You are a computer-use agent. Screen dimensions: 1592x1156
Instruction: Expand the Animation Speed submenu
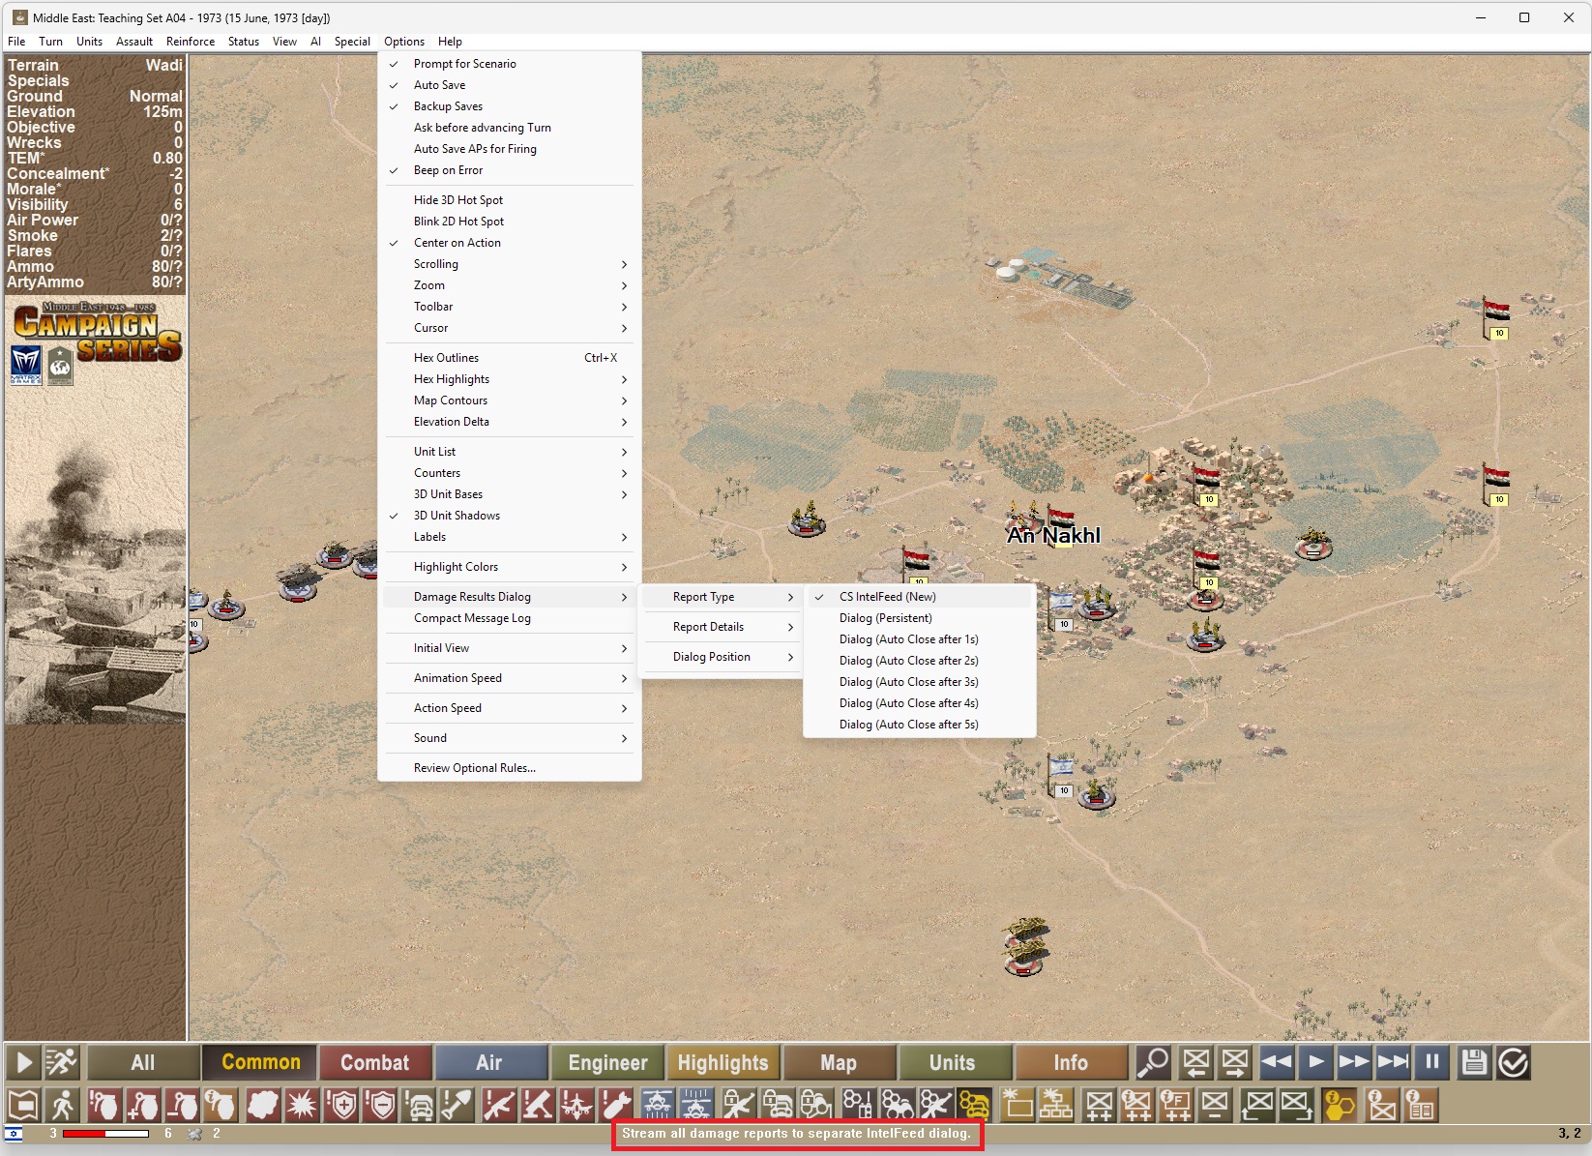(510, 678)
